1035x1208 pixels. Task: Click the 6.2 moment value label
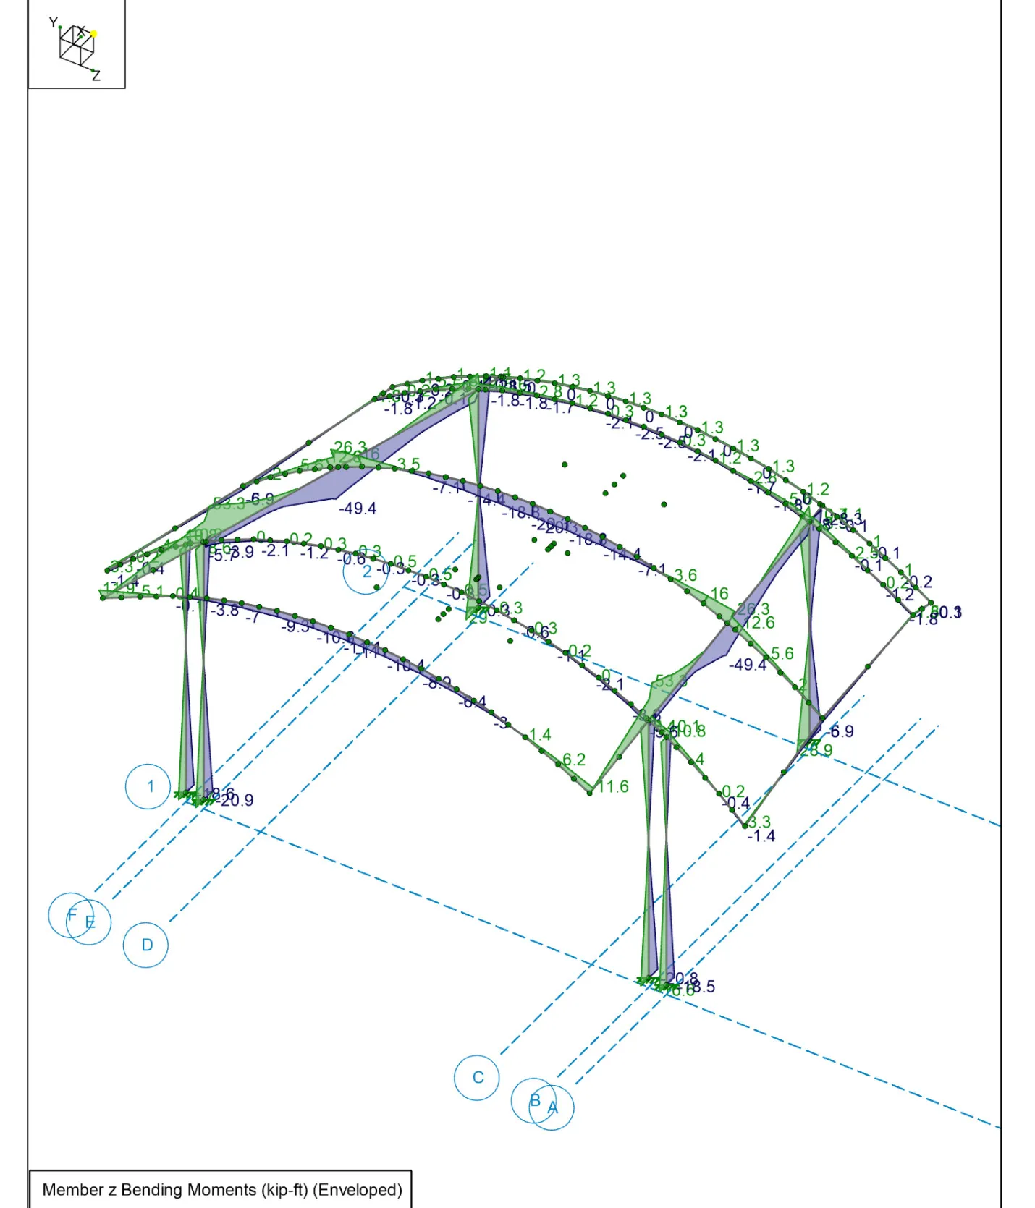coord(573,760)
